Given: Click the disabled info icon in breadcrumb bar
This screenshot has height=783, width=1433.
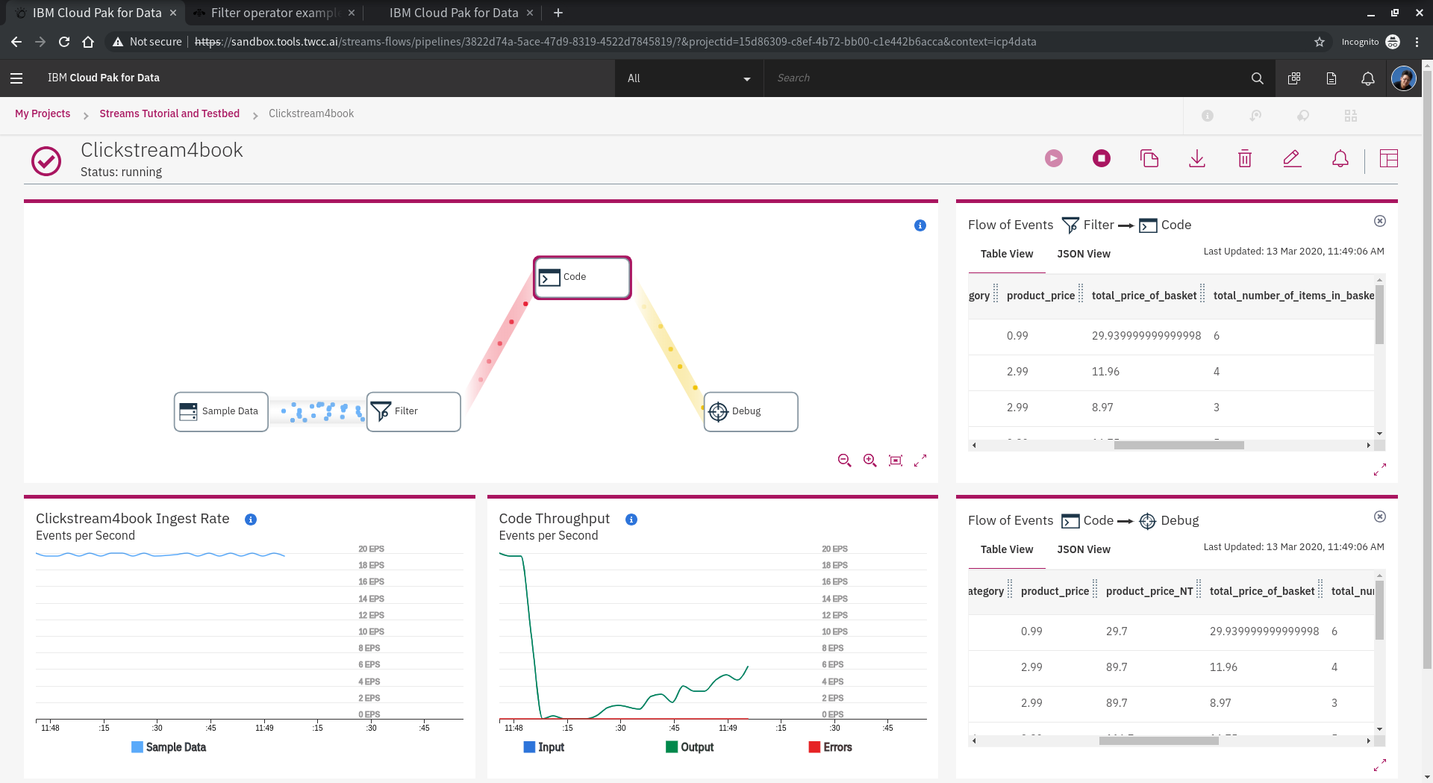Looking at the screenshot, I should click(1208, 116).
